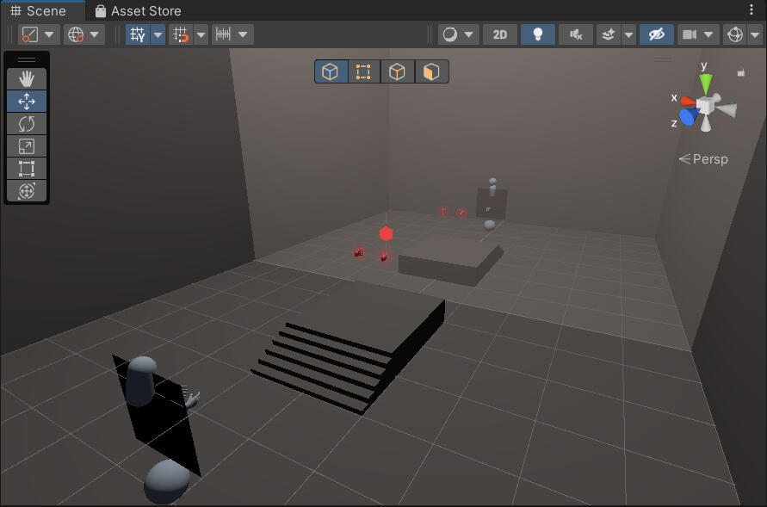Image resolution: width=767 pixels, height=507 pixels.
Task: Select the Rect tool
Action: pyautogui.click(x=27, y=168)
